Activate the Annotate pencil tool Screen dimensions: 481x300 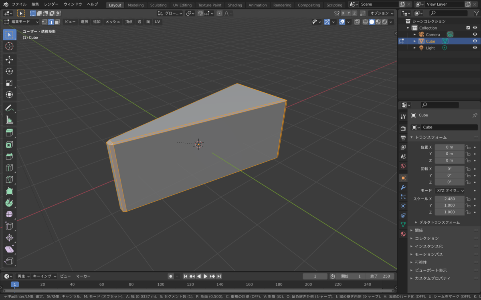pos(10,108)
